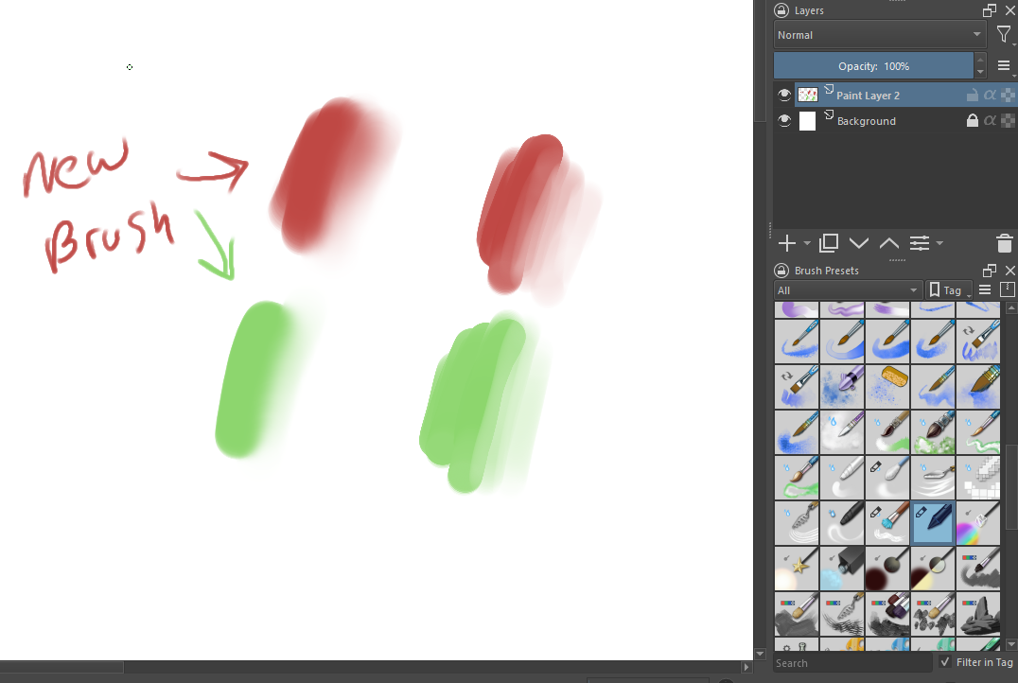The width and height of the screenshot is (1018, 683).
Task: Lock the Brush Presets docker
Action: coord(781,271)
